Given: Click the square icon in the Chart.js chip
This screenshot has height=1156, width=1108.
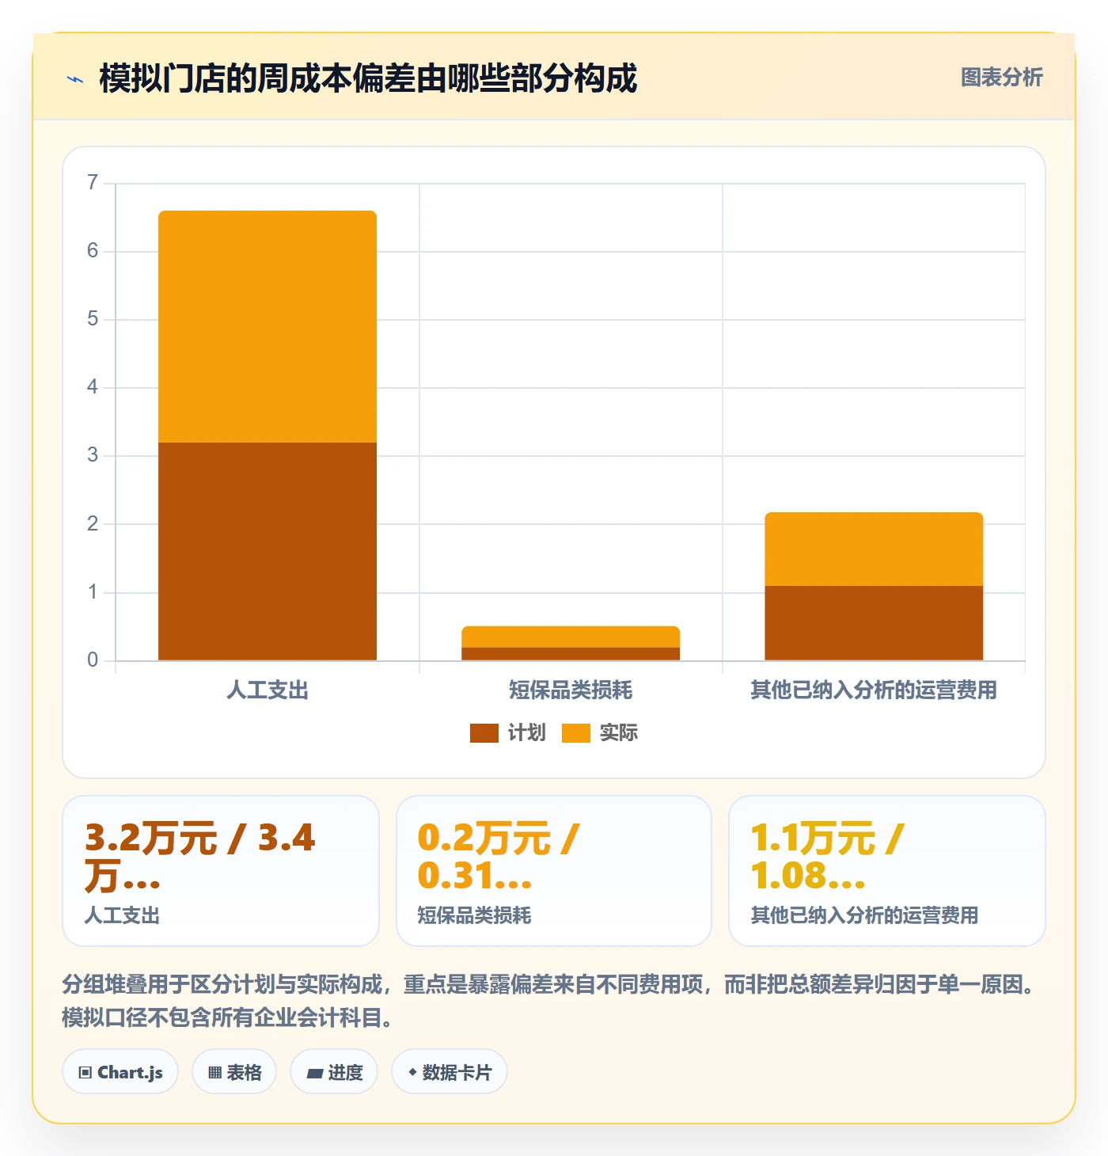Looking at the screenshot, I should point(85,1073).
